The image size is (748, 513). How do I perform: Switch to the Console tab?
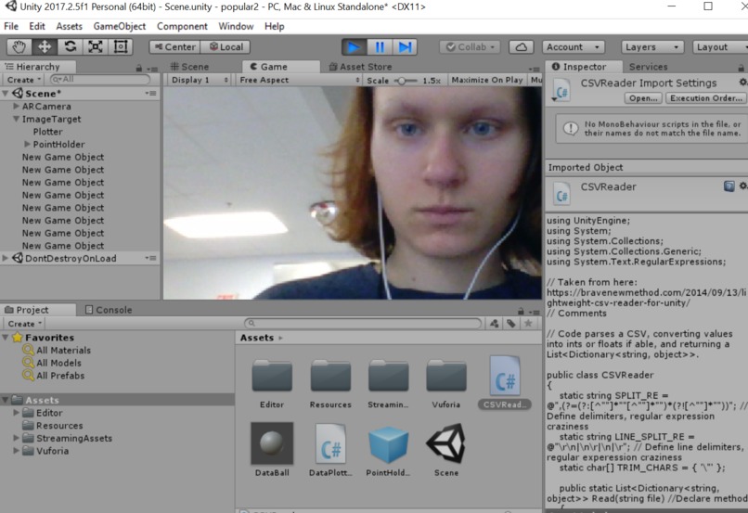109,310
